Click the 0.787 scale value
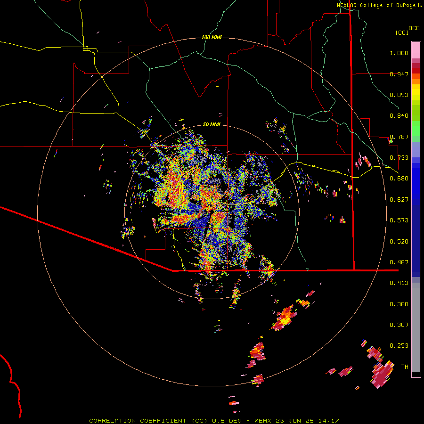Viewport: 424px width, 424px height. tap(399, 137)
